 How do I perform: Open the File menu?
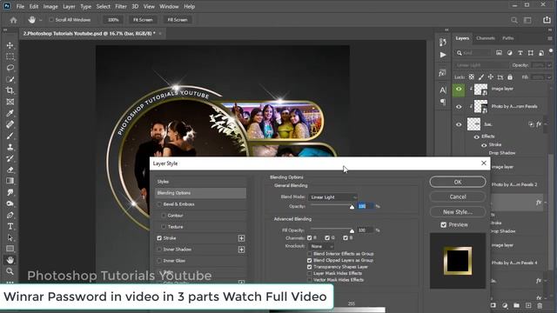click(x=20, y=6)
